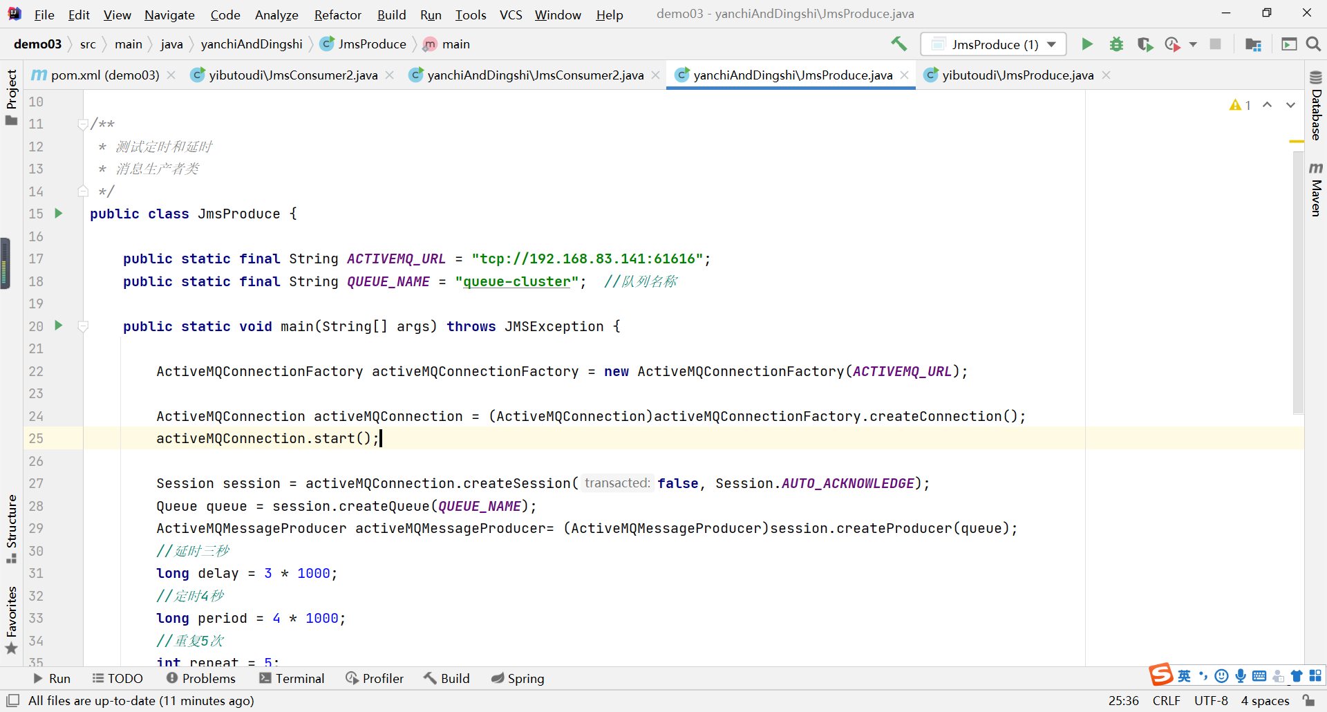Click JmsProduce class breadcrumb
This screenshot has width=1327, height=712.
(x=364, y=44)
